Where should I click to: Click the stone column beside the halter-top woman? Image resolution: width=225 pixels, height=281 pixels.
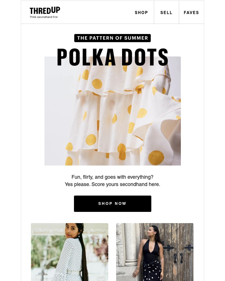(x=131, y=245)
